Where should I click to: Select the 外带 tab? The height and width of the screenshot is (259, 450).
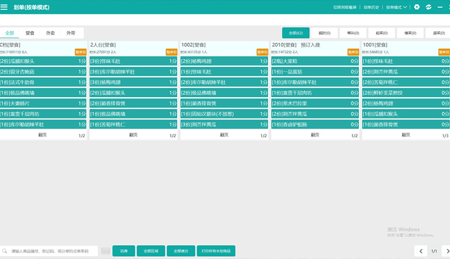71,33
